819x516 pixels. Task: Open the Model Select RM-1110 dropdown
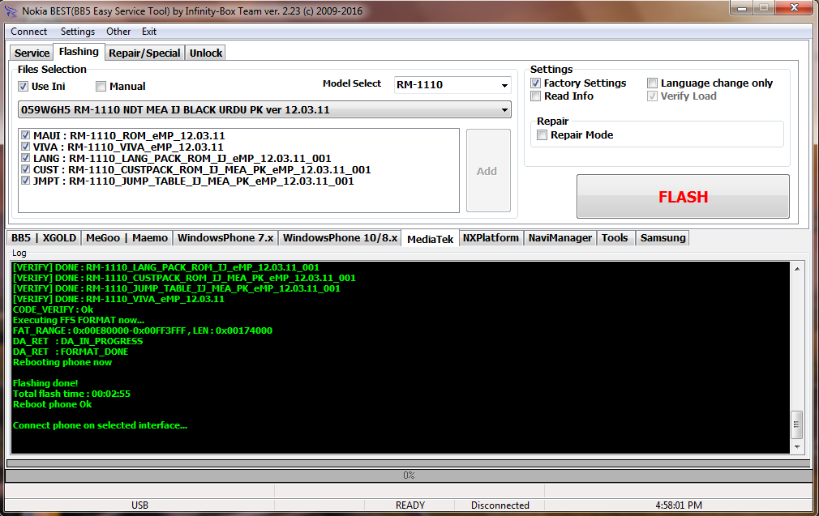coord(452,85)
